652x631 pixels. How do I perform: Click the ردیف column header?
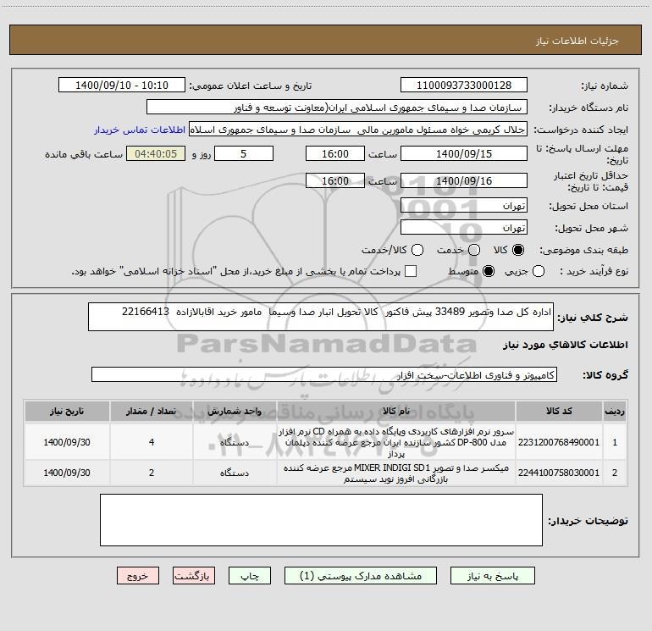coord(615,411)
